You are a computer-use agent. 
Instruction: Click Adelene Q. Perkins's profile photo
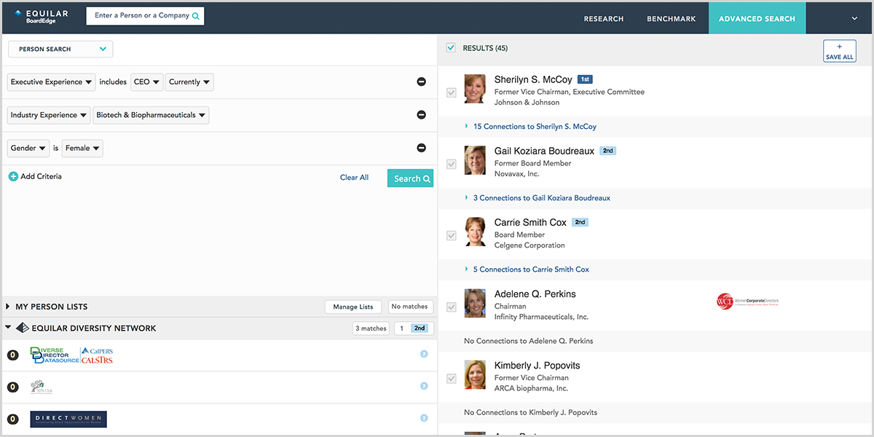475,303
